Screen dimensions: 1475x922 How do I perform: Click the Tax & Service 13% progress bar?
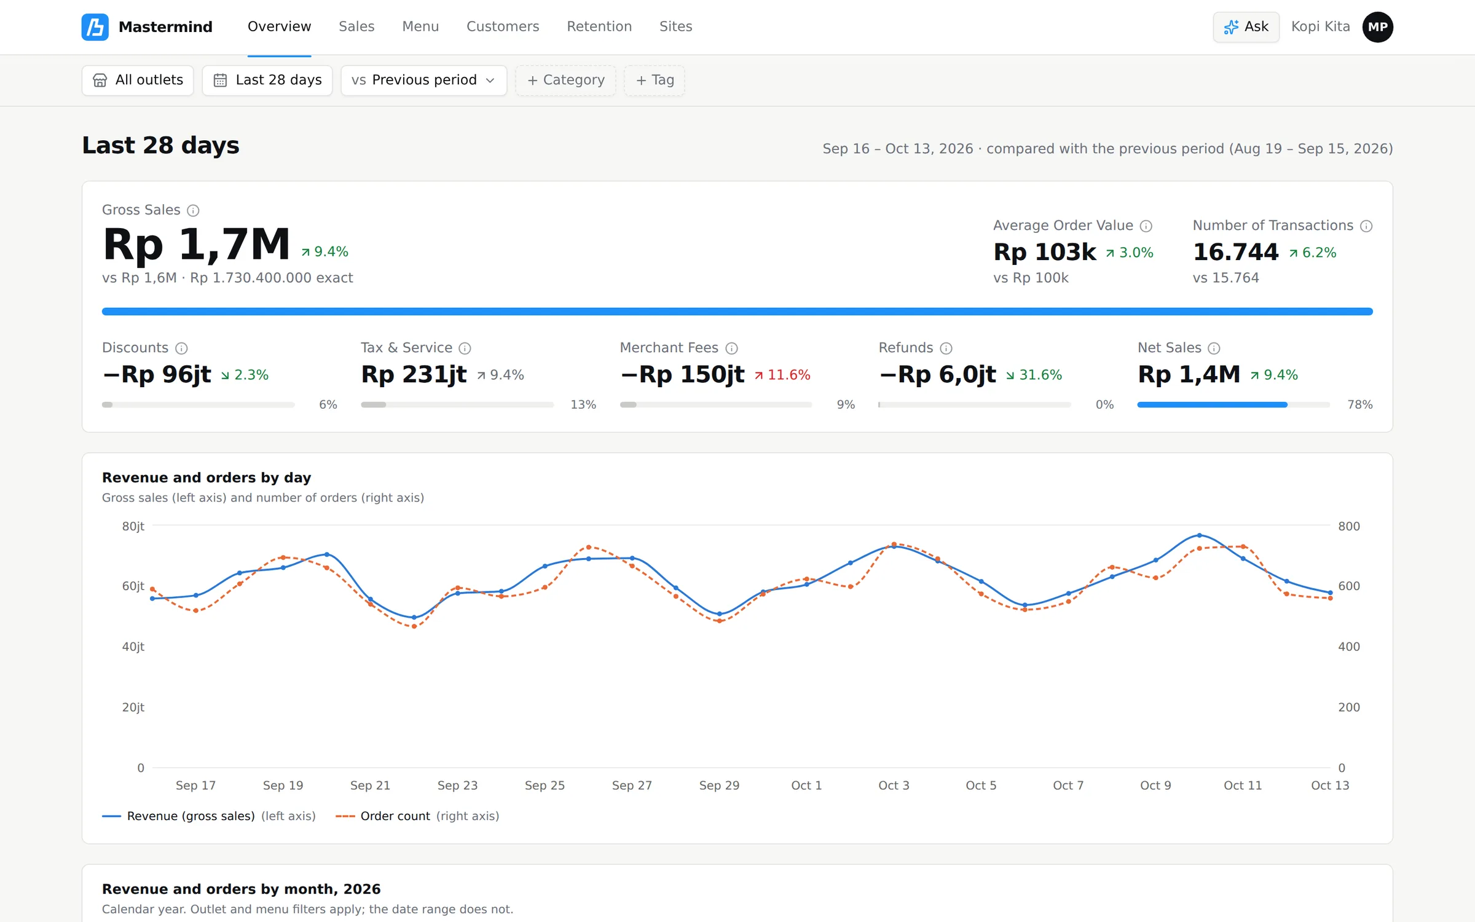pyautogui.click(x=457, y=404)
